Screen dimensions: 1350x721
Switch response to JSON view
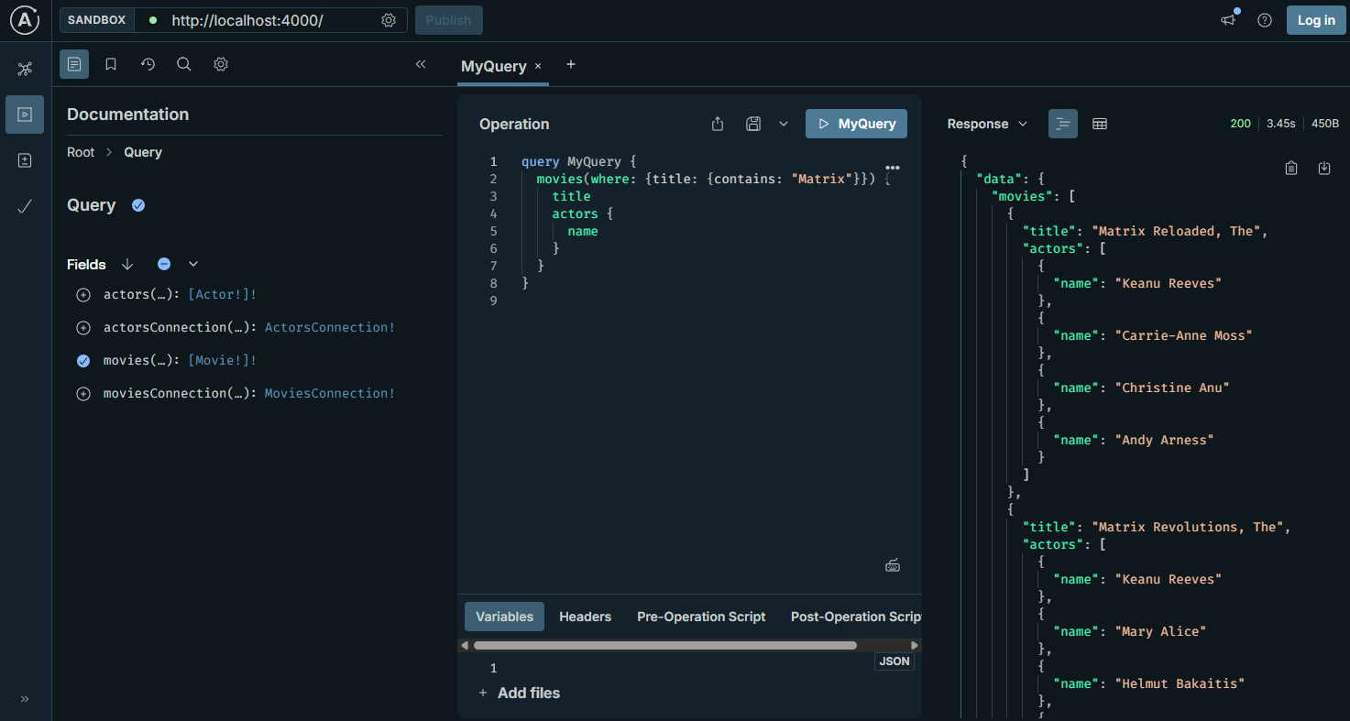[x=1063, y=124]
